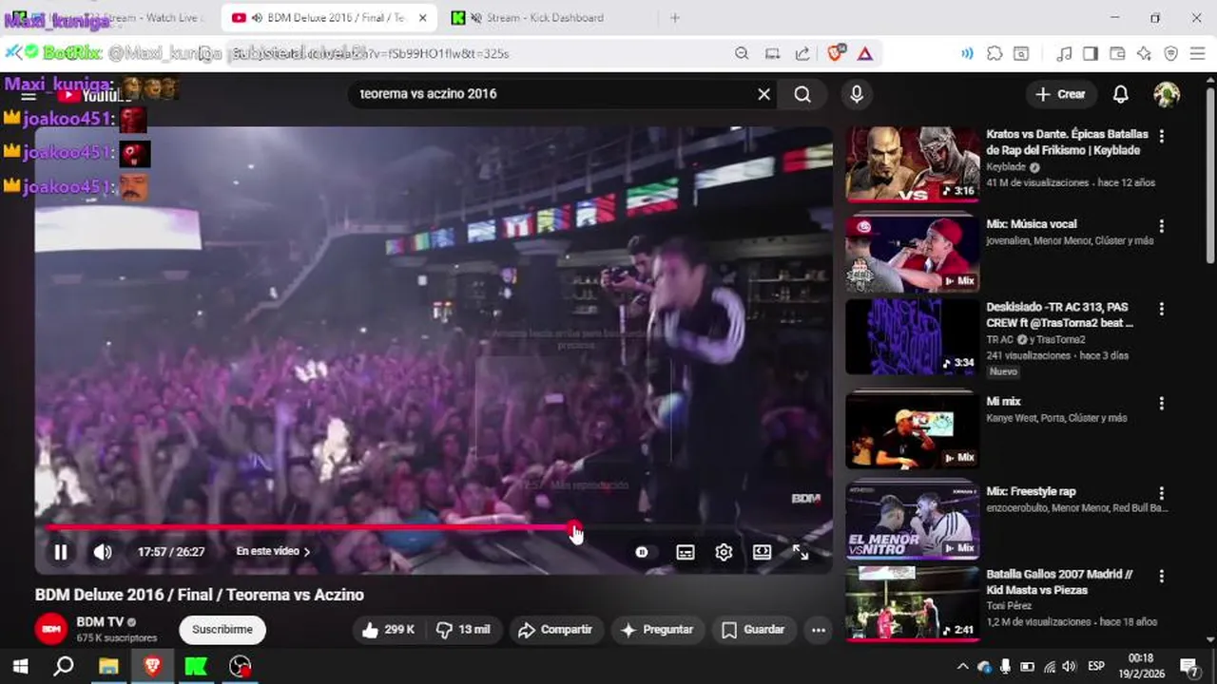Image resolution: width=1217 pixels, height=684 pixels.
Task: Open options menu for Deskisiado video
Action: click(1161, 309)
